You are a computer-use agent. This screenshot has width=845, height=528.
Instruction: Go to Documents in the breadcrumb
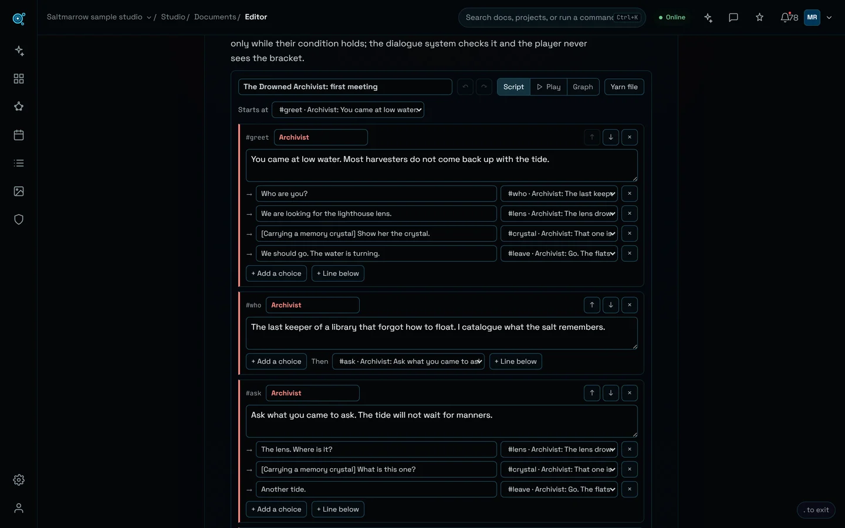(215, 17)
